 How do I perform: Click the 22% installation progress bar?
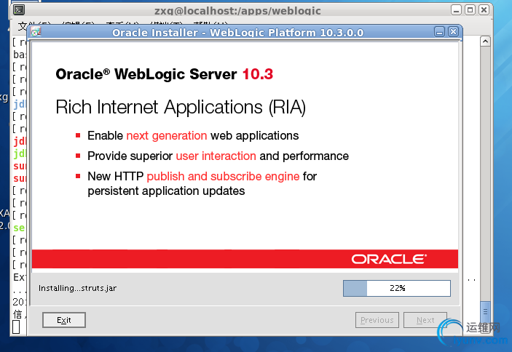coord(397,288)
